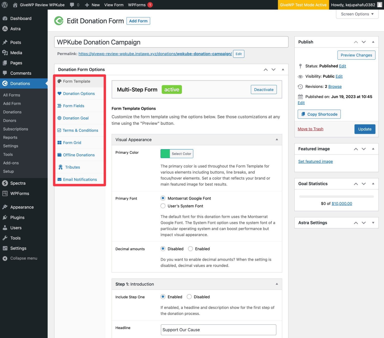Viewport: 384px width, 338px height.
Task: Click the Edit button beside the permalink
Action: pyautogui.click(x=239, y=54)
